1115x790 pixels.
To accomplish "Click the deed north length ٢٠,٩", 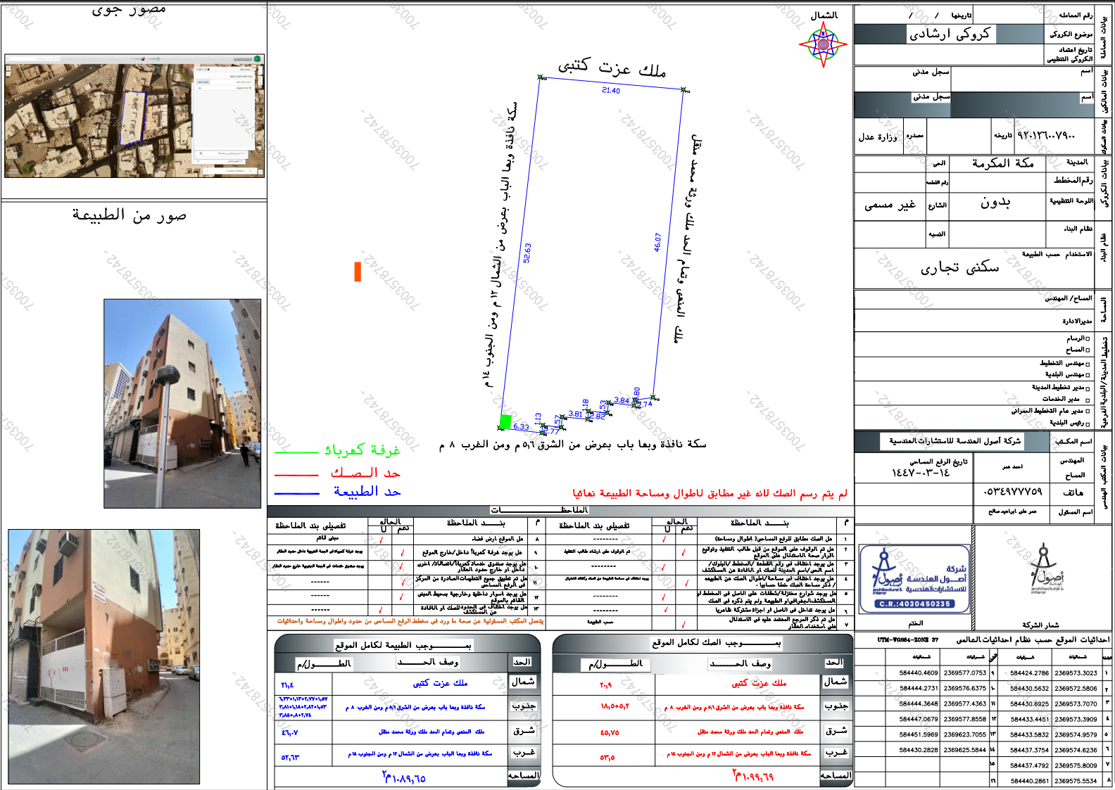I will coord(606,685).
